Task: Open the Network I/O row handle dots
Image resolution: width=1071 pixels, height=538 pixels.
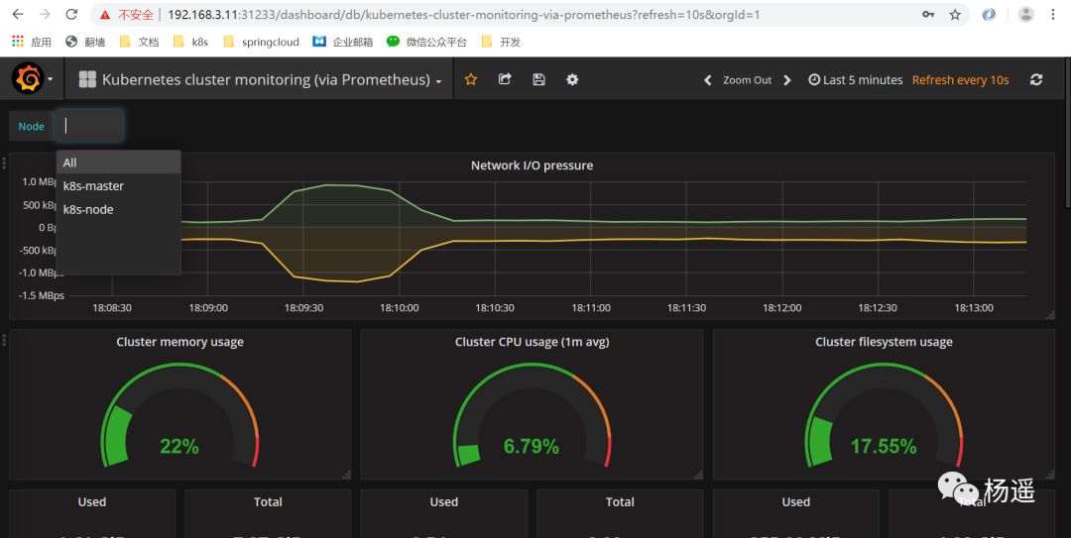Action: (4, 163)
